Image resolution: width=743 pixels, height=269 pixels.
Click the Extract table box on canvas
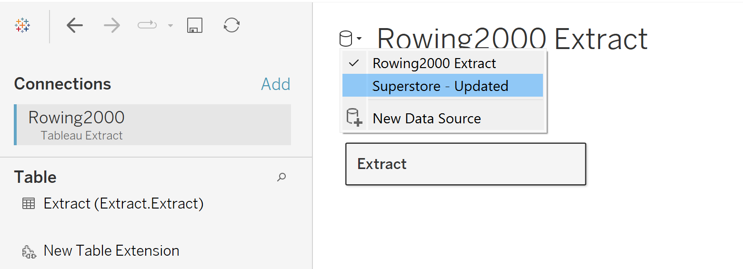465,164
